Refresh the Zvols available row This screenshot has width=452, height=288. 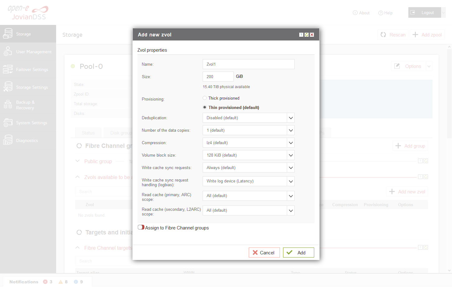point(426,177)
